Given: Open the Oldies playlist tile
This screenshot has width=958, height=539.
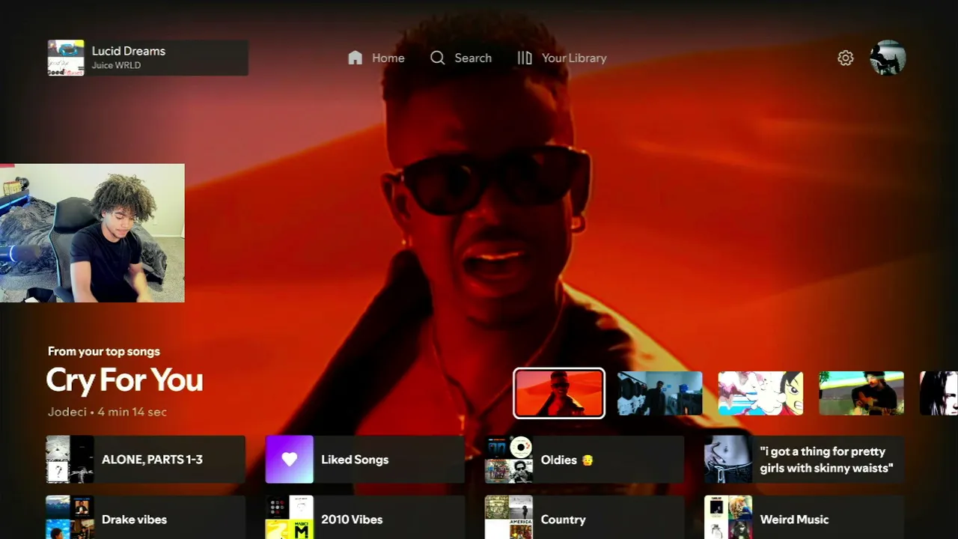Looking at the screenshot, I should [585, 460].
